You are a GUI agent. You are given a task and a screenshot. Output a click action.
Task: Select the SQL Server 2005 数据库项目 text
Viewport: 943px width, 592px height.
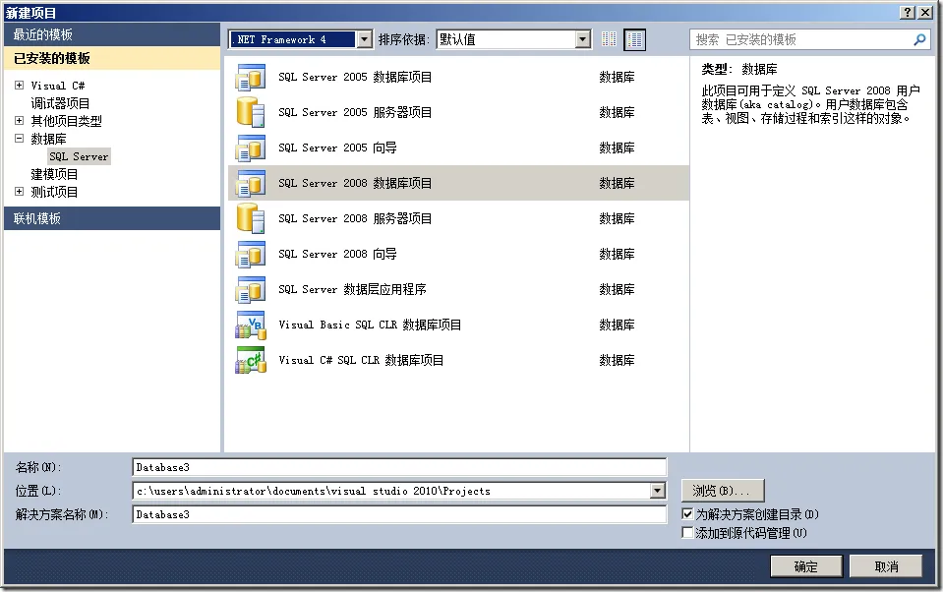pos(355,77)
